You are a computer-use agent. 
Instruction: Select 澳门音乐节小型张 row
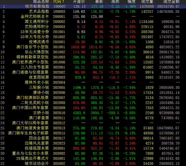pos(32,47)
